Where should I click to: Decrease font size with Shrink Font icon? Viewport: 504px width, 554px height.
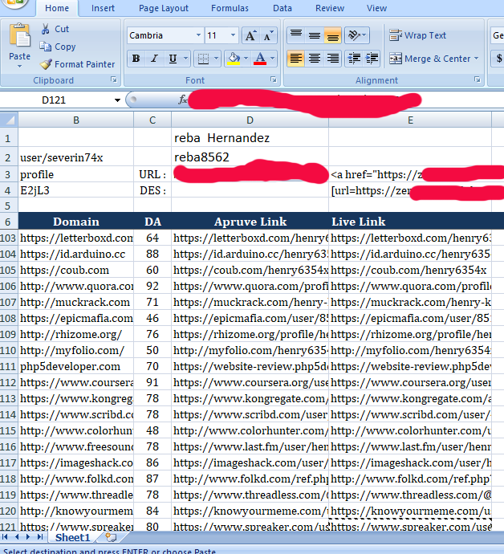[268, 35]
